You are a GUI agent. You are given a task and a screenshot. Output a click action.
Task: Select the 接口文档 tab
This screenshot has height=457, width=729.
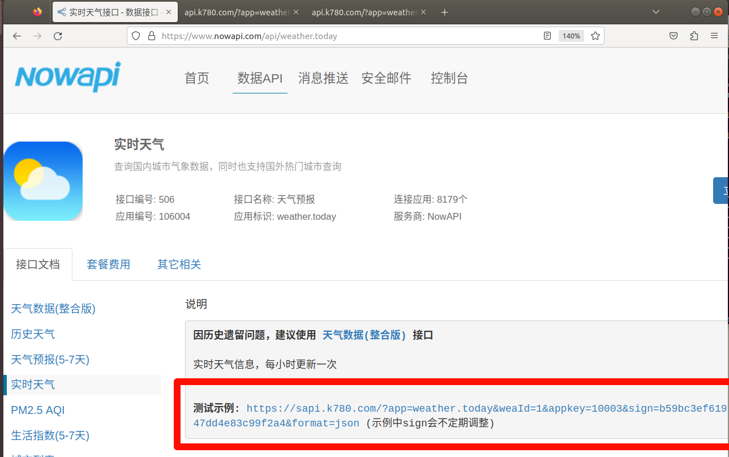pos(38,264)
